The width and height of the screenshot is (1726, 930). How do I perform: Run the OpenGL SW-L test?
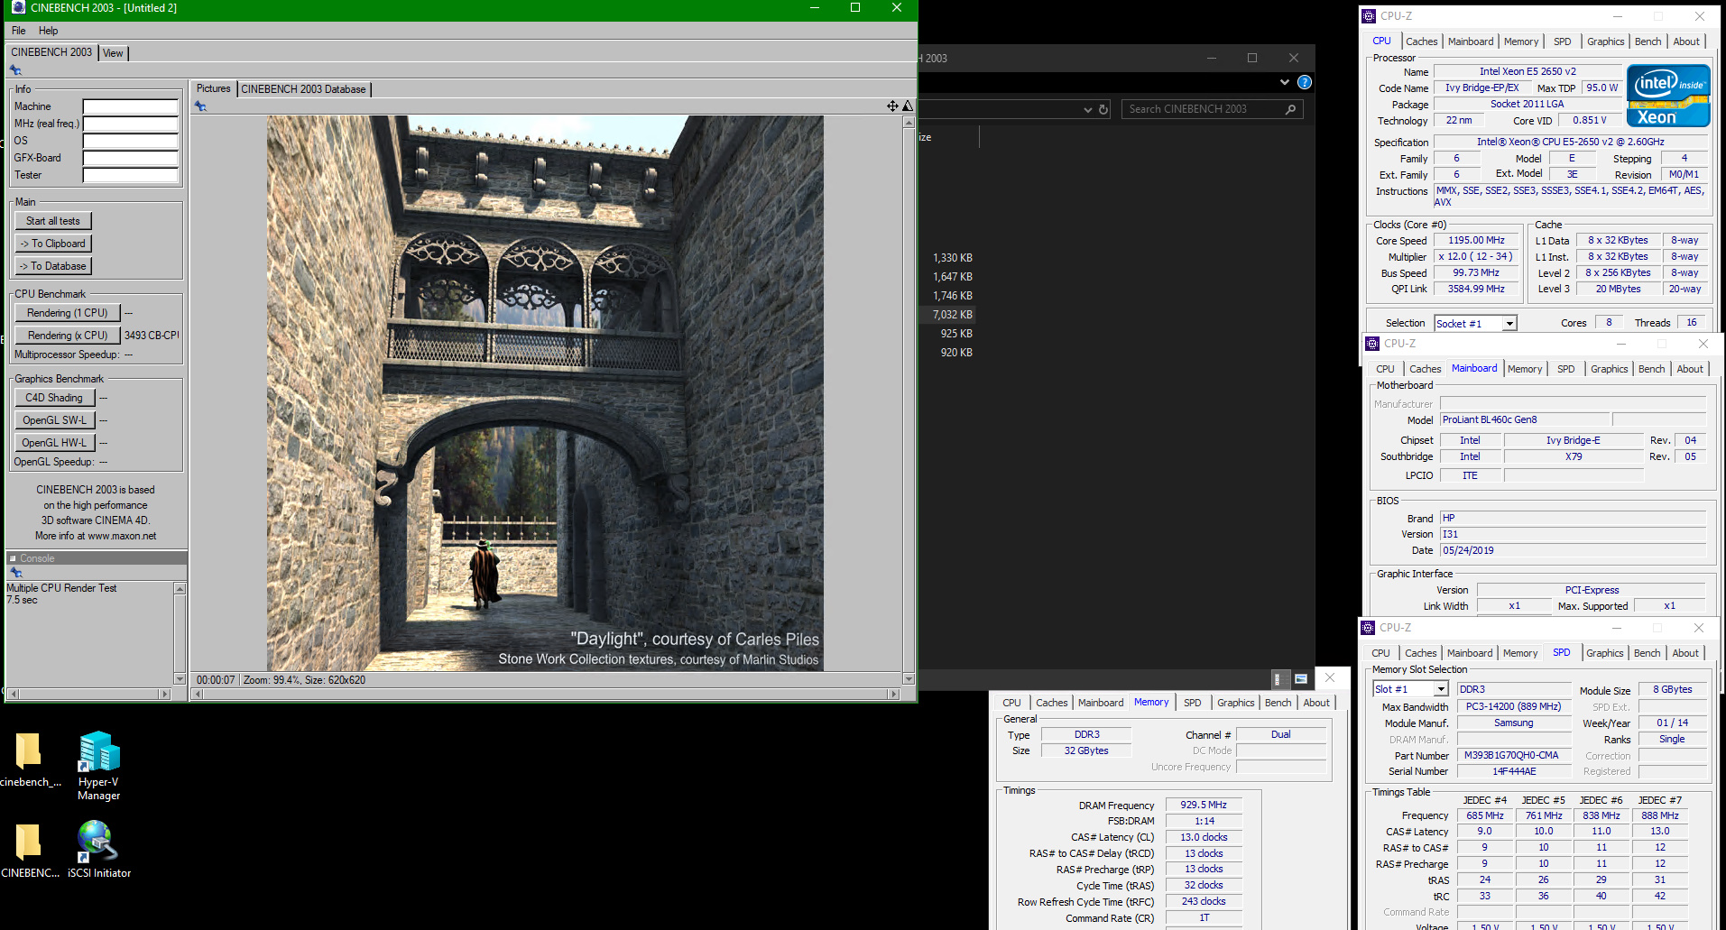54,420
